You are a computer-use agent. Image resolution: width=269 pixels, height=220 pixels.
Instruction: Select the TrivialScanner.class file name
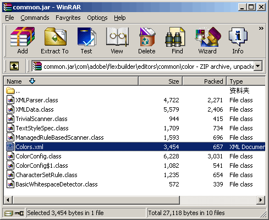point(41,119)
